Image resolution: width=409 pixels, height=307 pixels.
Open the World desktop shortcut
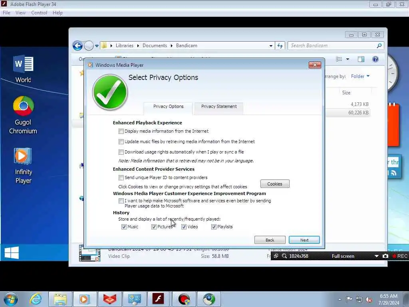(x=23, y=69)
